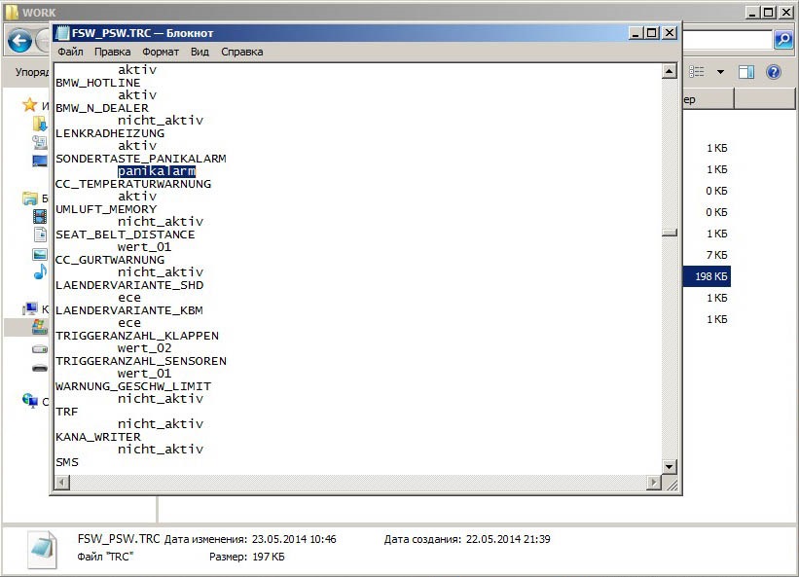Select the 198 КБ file row in Explorer

(707, 276)
